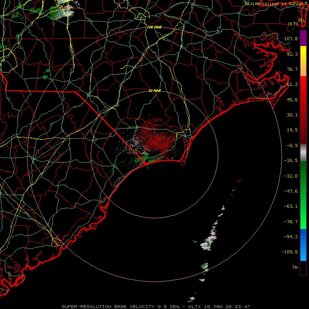Click the yellow segment of the velocity color bar

pos(303,61)
